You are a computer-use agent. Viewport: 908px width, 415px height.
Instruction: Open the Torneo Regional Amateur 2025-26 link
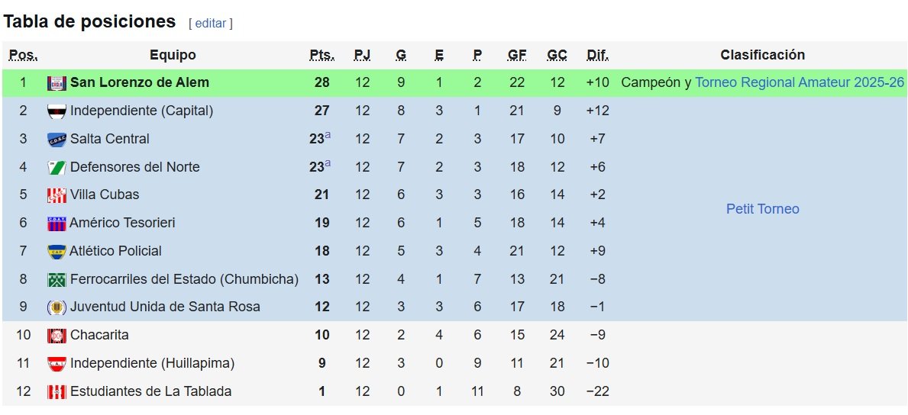[800, 82]
